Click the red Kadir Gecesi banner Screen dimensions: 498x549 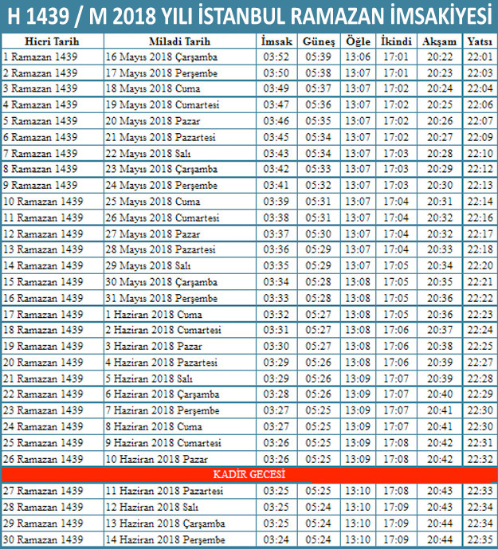tap(249, 475)
